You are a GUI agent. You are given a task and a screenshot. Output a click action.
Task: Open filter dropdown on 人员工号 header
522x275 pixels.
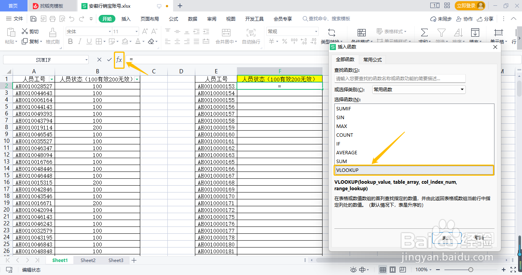(x=52, y=79)
